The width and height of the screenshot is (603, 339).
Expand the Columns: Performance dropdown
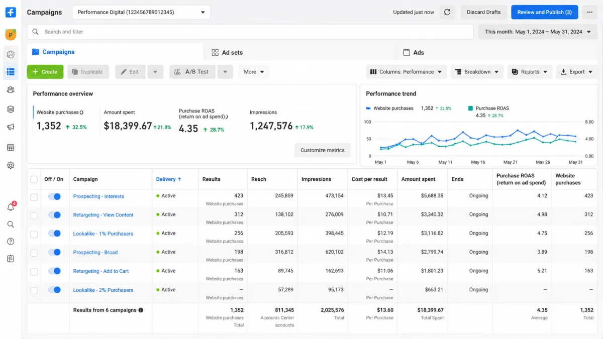coord(406,72)
